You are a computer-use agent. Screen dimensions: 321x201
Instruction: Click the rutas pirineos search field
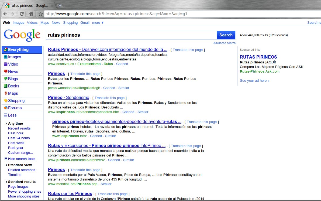pyautogui.click(x=131, y=35)
